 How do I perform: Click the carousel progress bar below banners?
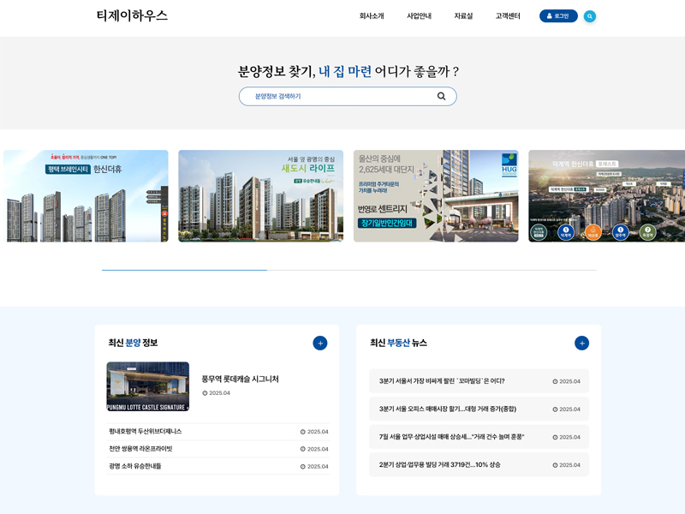click(x=348, y=270)
